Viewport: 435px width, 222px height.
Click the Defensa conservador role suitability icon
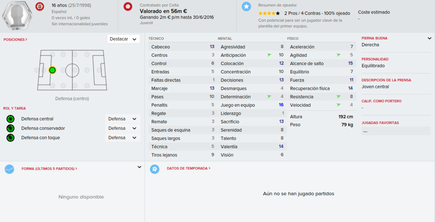point(11,128)
